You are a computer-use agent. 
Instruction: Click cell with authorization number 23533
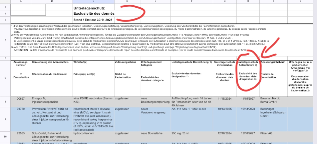coord(21,137)
